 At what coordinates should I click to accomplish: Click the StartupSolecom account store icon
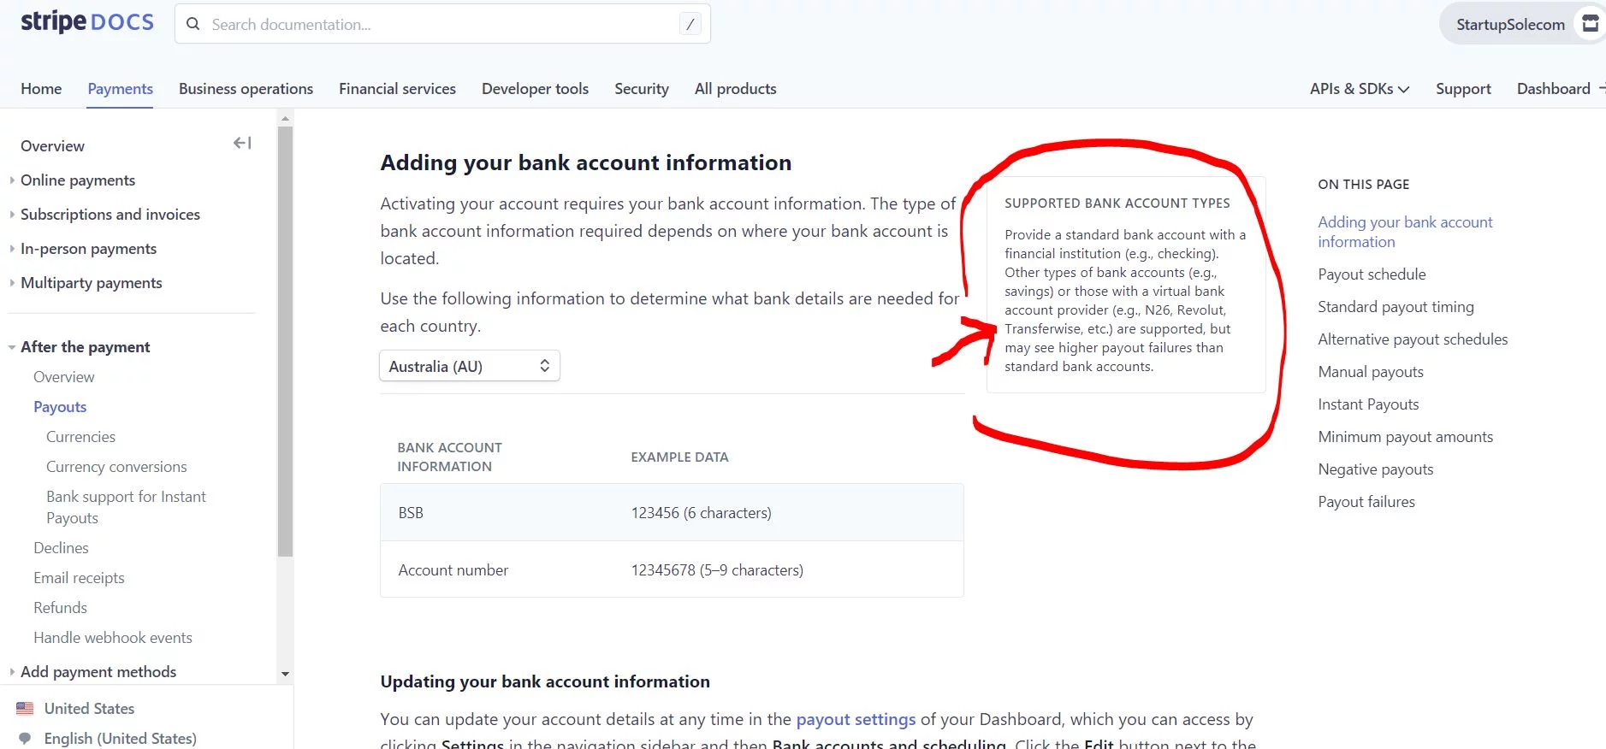click(x=1590, y=24)
